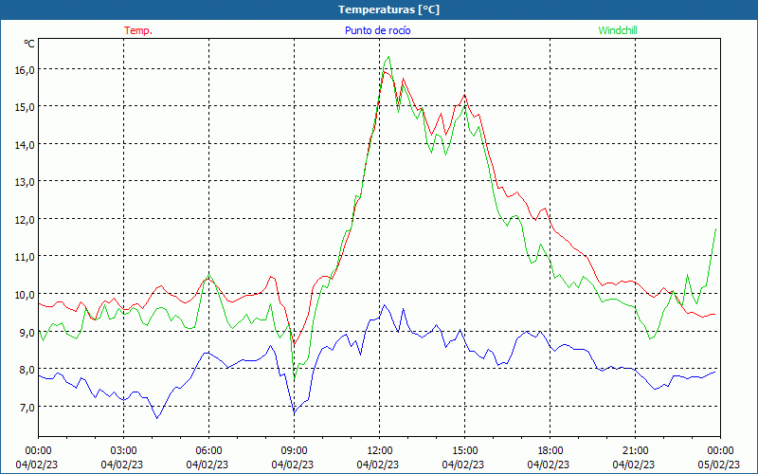Click the green windchill end point near 00:00 05/02/23
Screen dimensions: 758x474
(715, 229)
